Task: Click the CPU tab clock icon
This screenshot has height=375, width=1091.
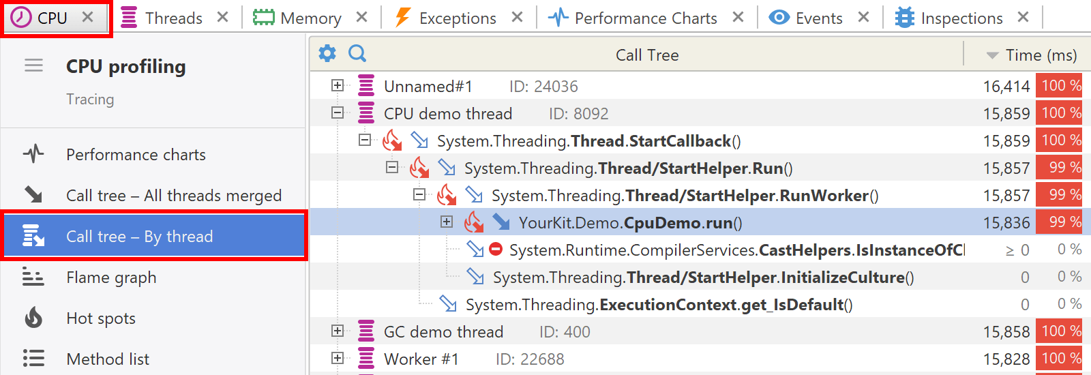Action: (21, 17)
